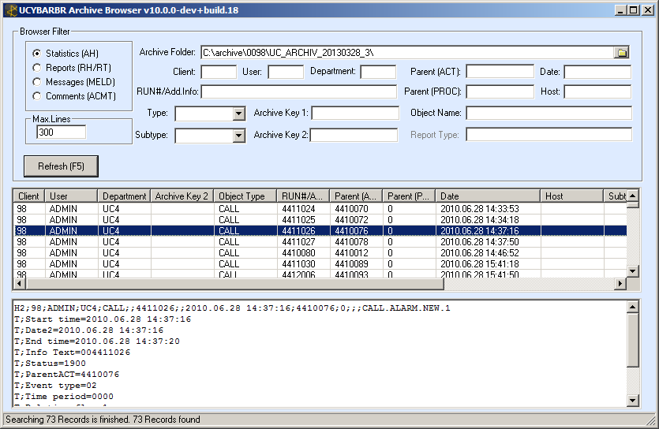659x429 pixels.
Task: Click the User filter input field
Action: tap(286, 72)
